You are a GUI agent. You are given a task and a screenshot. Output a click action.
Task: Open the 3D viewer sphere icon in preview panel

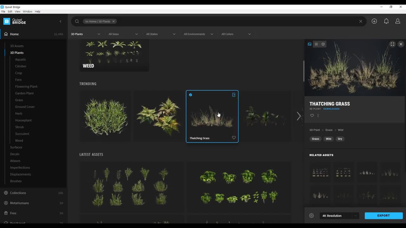(323, 44)
